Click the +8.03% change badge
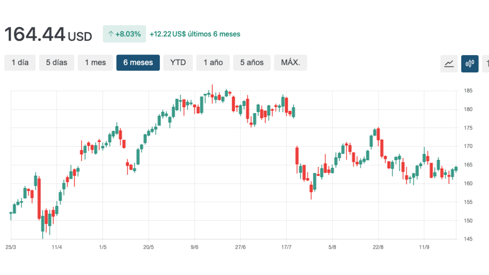 tap(124, 34)
